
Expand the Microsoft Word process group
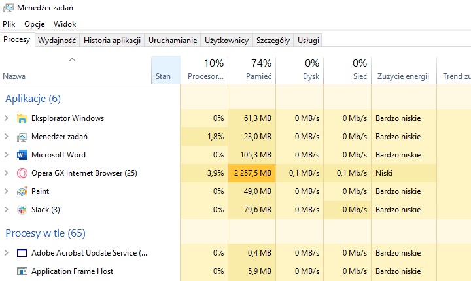(x=7, y=155)
